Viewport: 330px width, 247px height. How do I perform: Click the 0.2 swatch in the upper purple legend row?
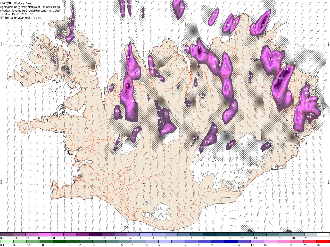[6, 234]
